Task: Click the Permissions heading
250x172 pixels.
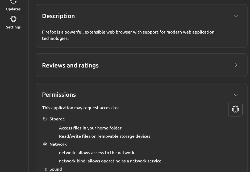Action: coord(59,95)
